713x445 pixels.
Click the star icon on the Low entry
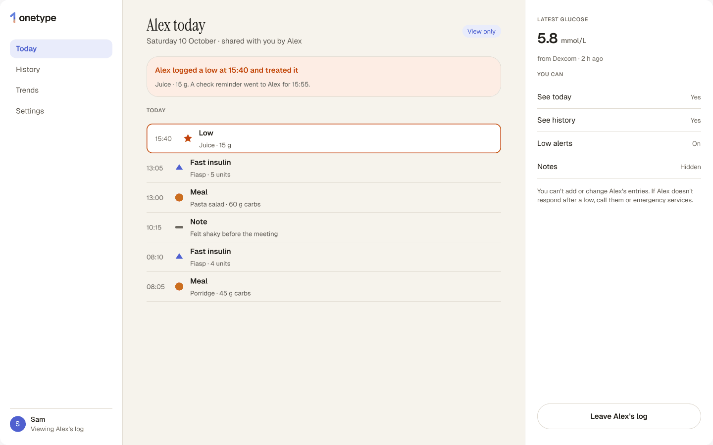tap(188, 138)
